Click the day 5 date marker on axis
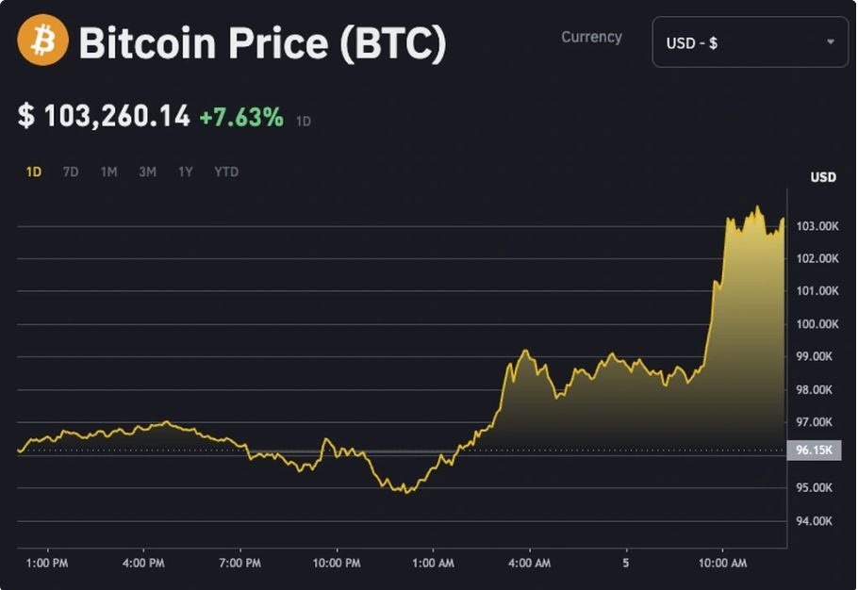Screen dimensions: 858x590 click(x=627, y=563)
